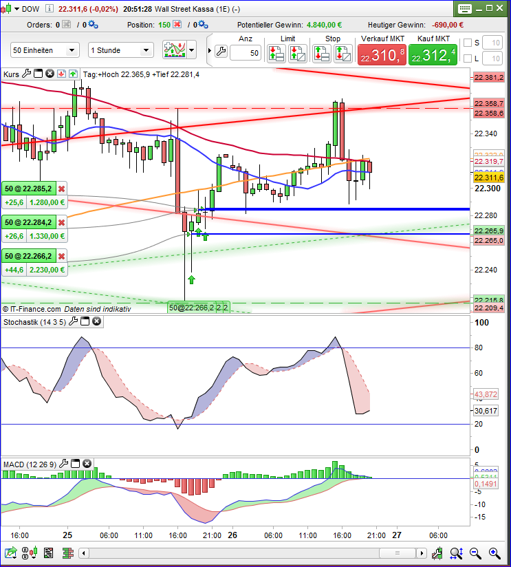The image size is (511, 567).
Task: Toggle the order book bars icon
Action: [68, 553]
